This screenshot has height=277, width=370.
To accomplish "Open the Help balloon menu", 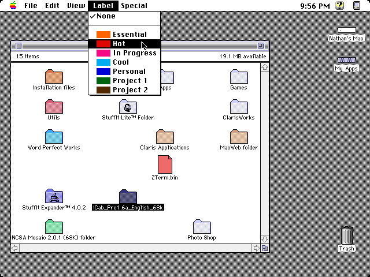I will tap(340, 5).
